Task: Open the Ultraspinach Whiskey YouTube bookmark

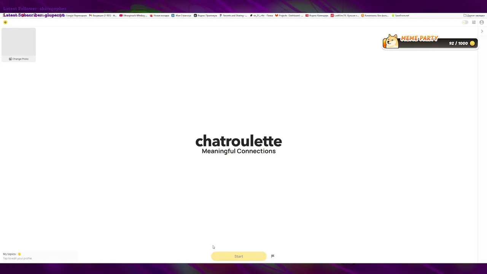Action: [x=133, y=16]
